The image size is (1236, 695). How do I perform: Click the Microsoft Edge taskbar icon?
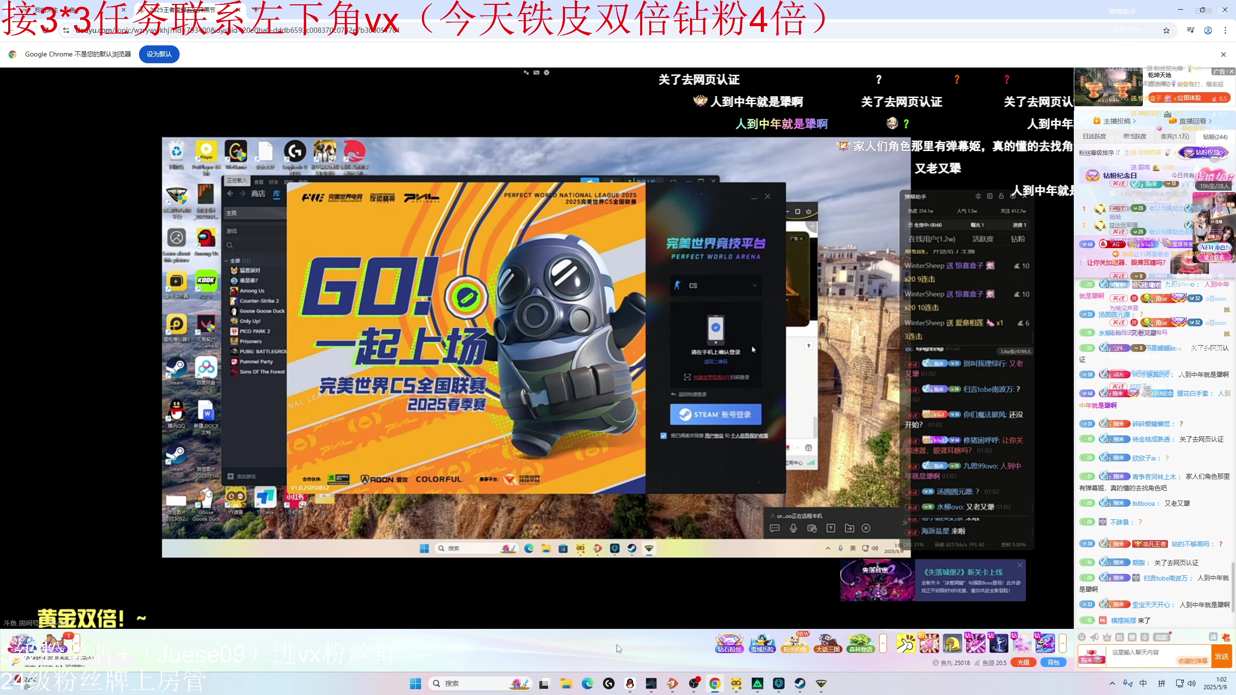[587, 683]
